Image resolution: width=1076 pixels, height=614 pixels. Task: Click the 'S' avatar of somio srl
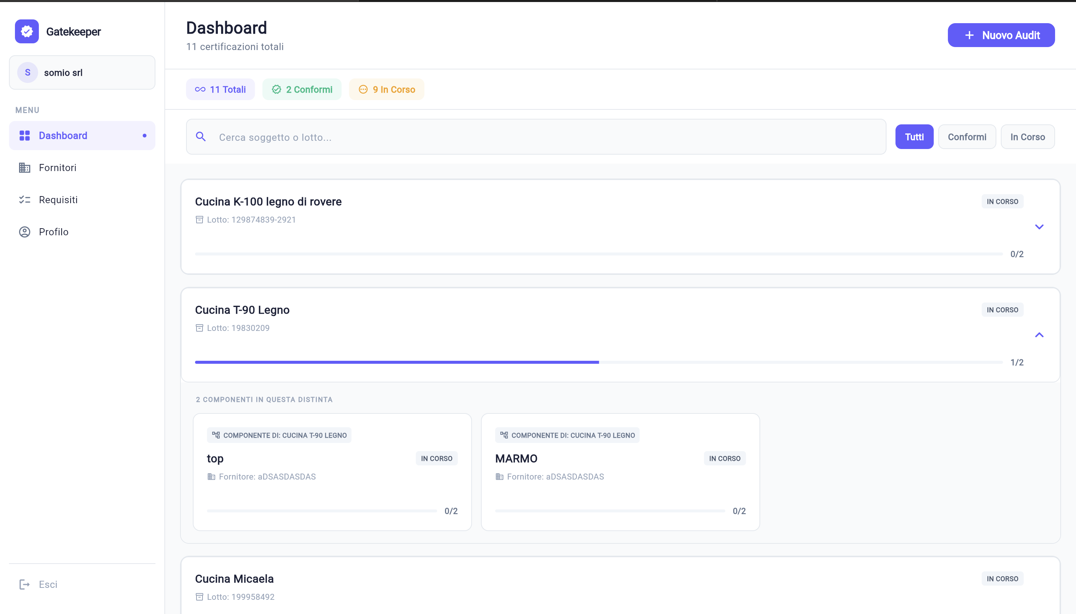tap(27, 72)
